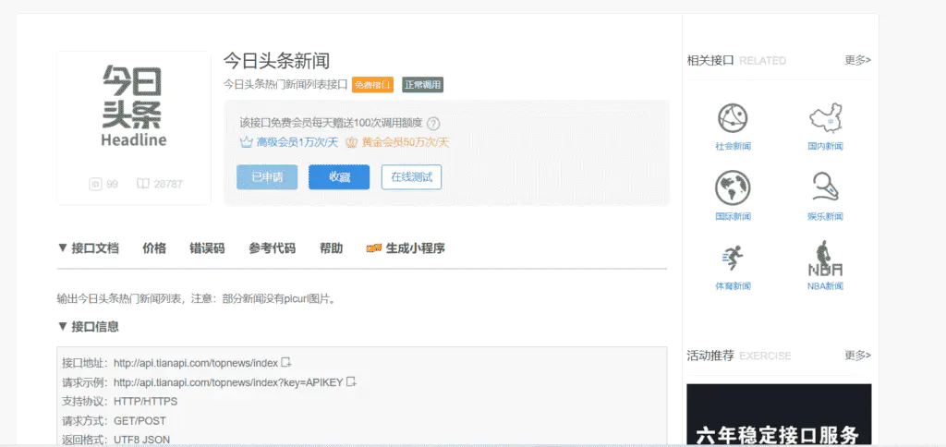Open the 国内新闻 China map icon
The image size is (946, 447).
[x=825, y=118]
